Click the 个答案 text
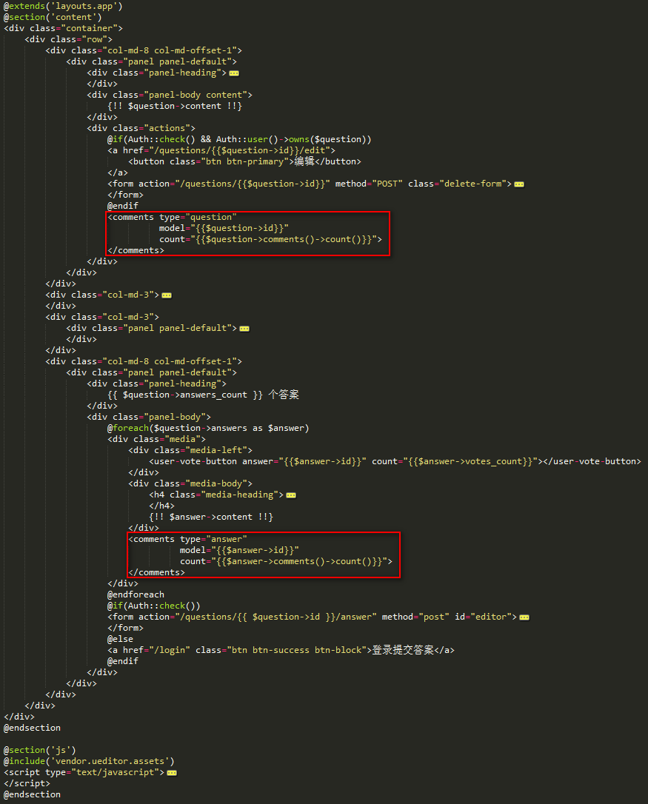This screenshot has width=648, height=804. 284,395
